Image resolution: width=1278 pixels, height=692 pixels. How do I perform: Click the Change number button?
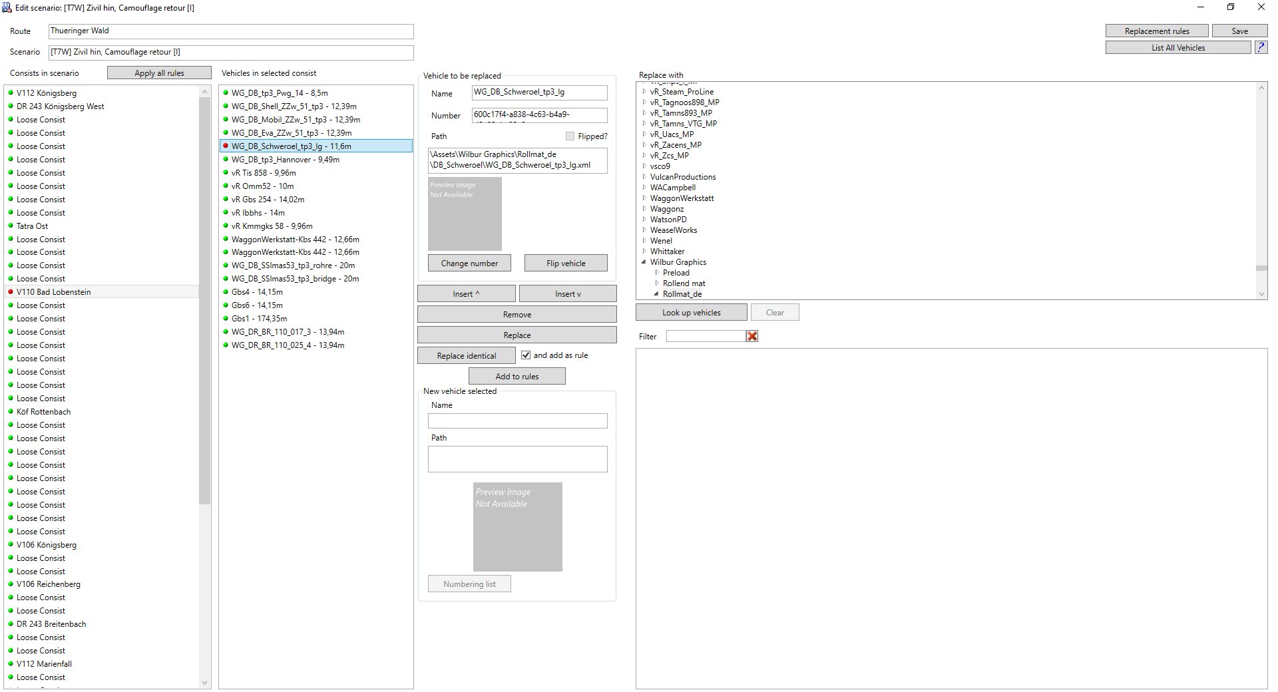(x=469, y=263)
